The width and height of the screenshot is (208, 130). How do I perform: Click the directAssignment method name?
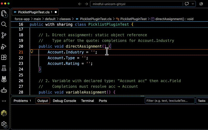point(84,46)
